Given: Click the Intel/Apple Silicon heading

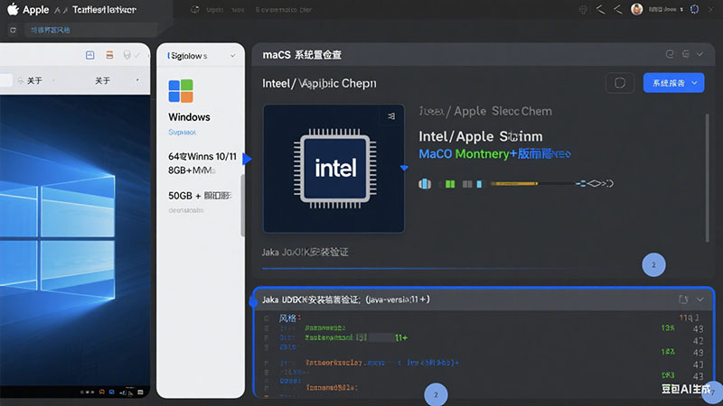Looking at the screenshot, I should pos(481,136).
